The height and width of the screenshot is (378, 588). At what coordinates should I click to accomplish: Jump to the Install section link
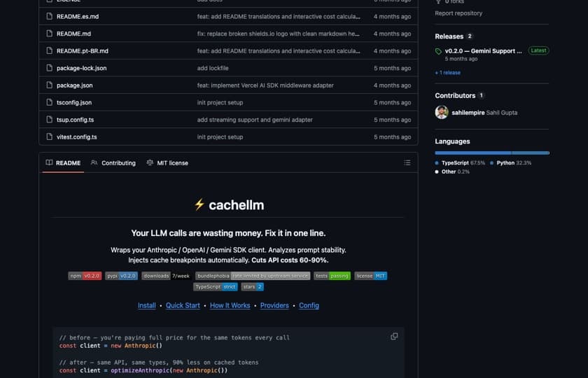(146, 306)
